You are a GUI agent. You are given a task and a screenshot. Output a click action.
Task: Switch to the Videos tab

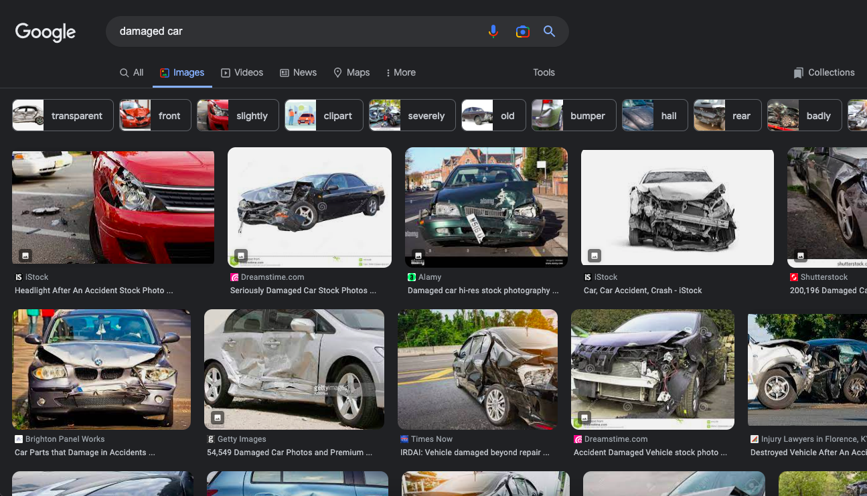[242, 72]
